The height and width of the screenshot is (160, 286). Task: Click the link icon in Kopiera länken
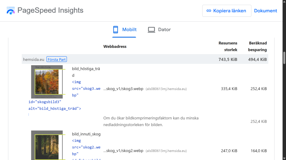209,11
